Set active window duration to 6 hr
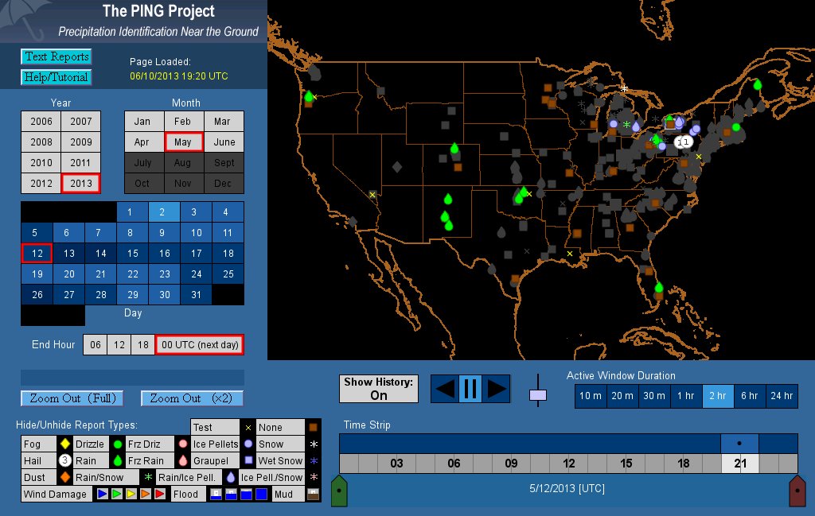Screen dimensions: 815x516 tap(750, 396)
